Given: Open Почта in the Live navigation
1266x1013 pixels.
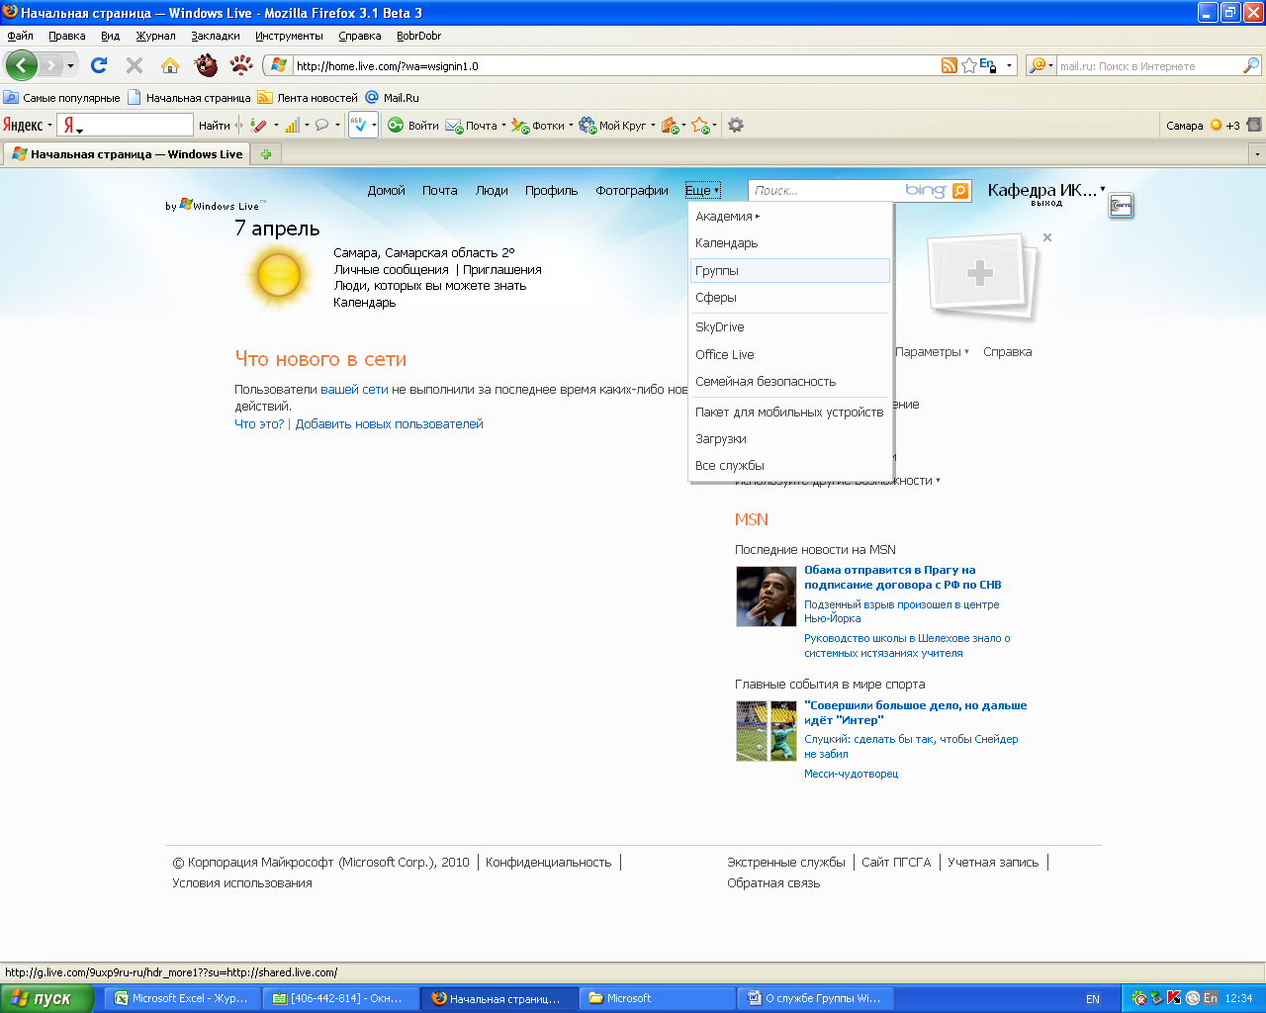Looking at the screenshot, I should (439, 191).
